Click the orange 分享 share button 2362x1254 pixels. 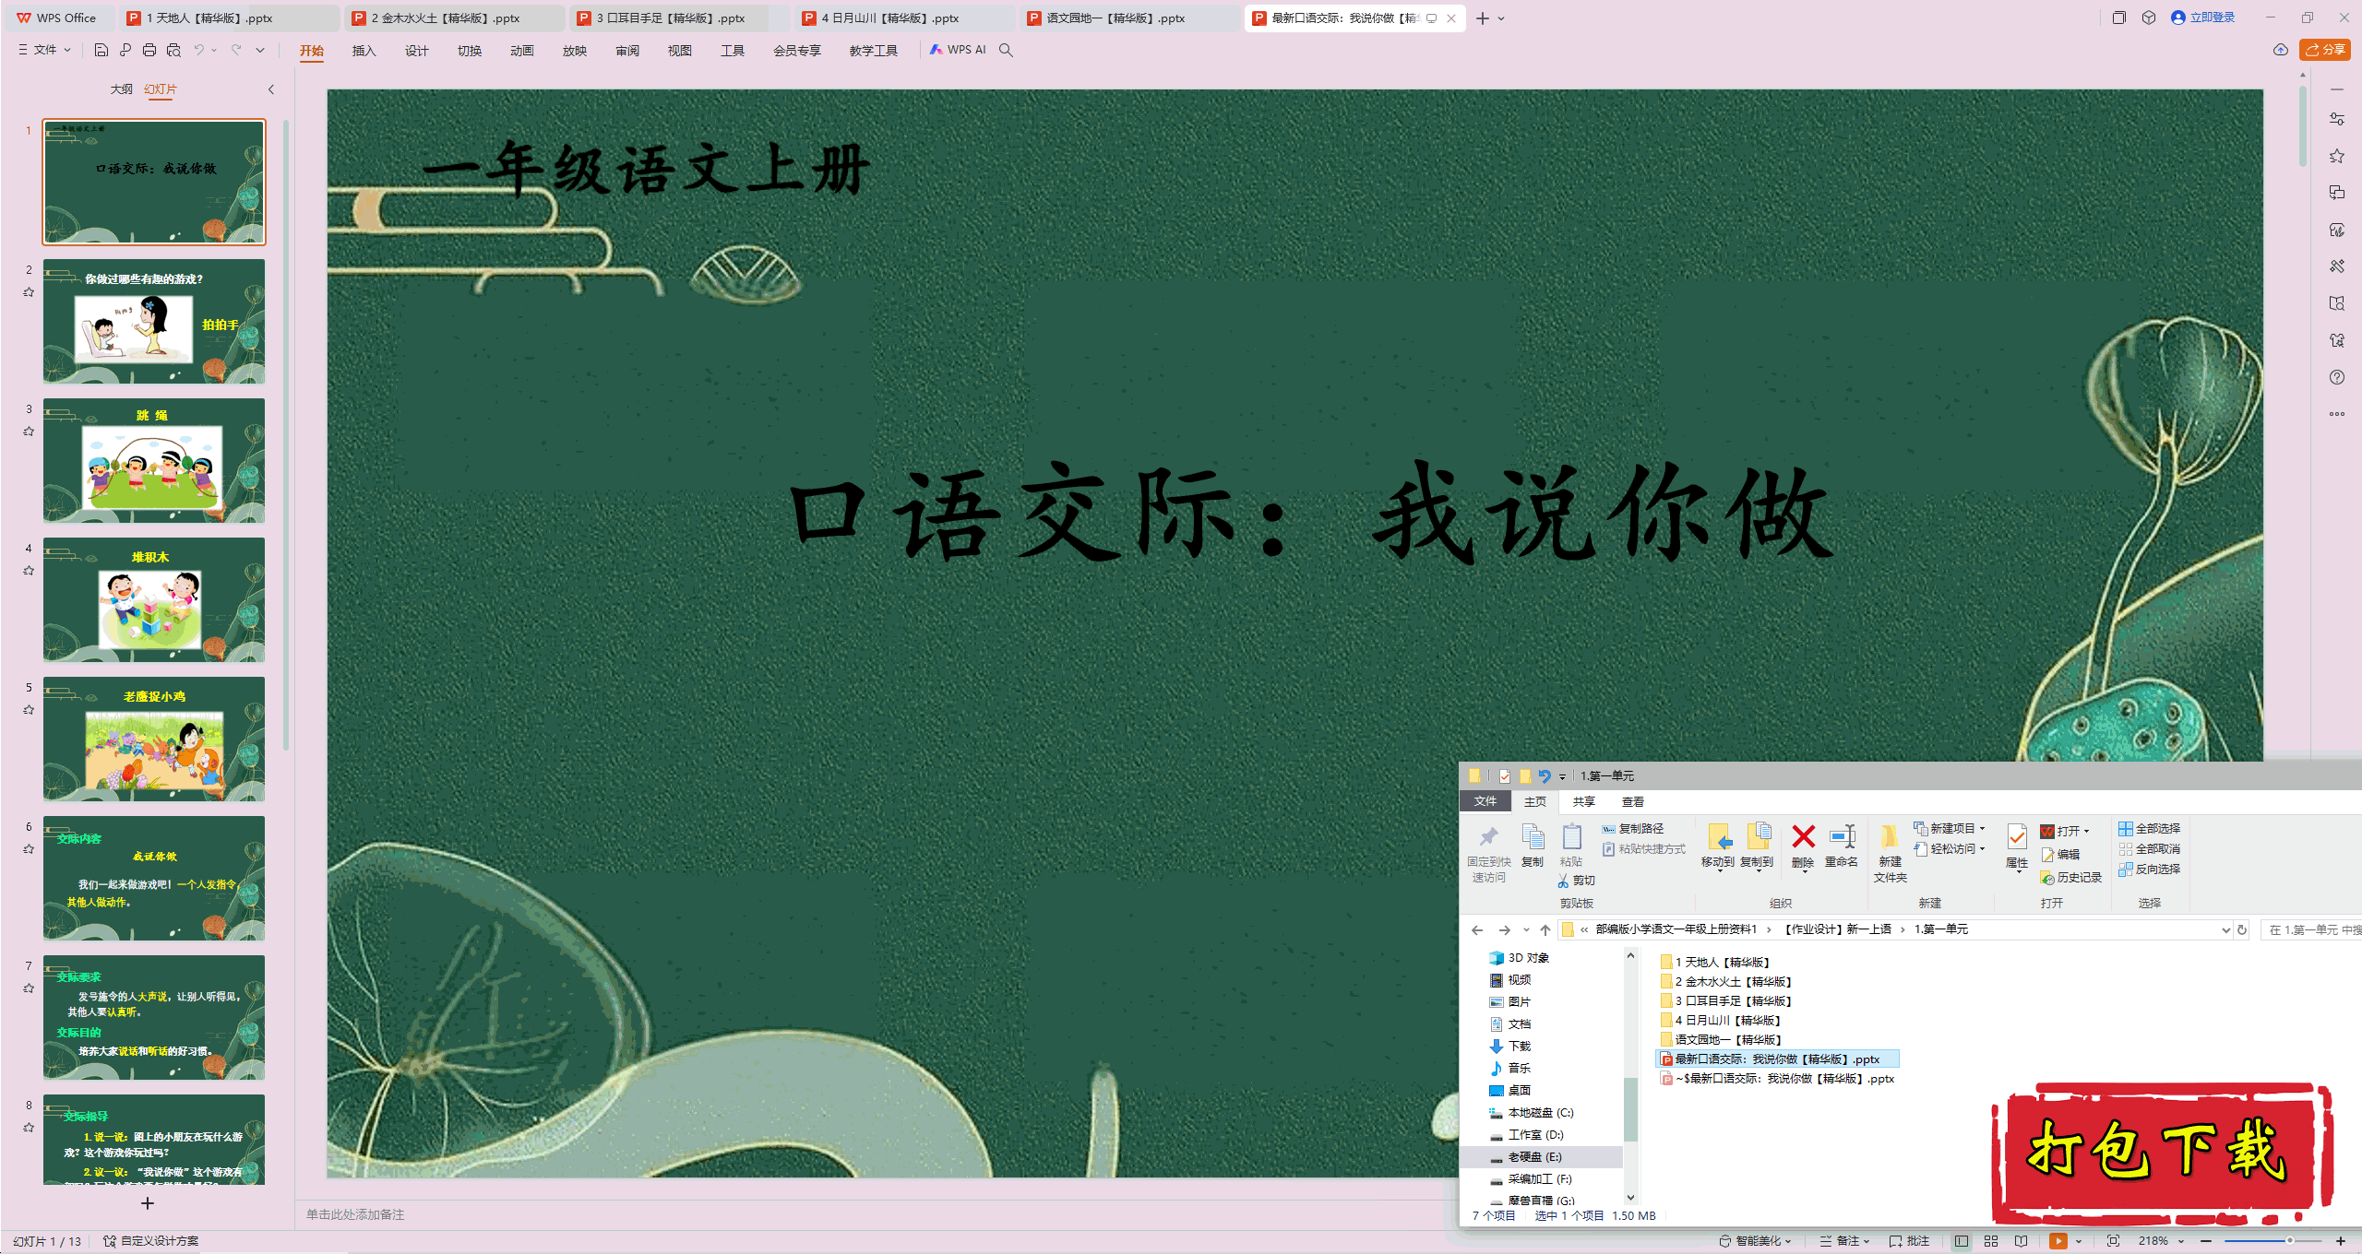tap(2325, 50)
